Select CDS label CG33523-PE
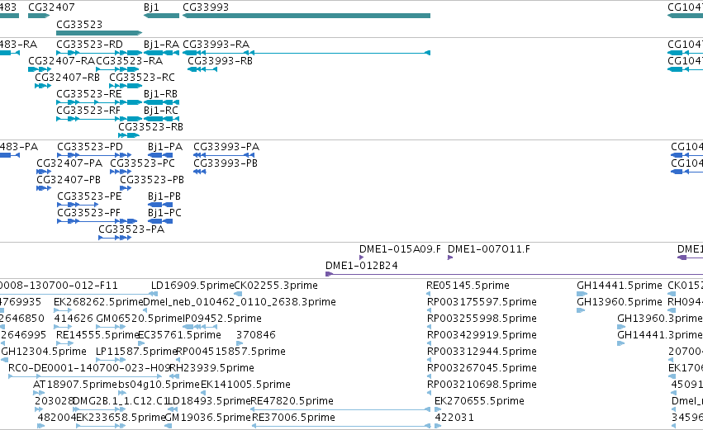703x430 pixels. pyautogui.click(x=90, y=196)
